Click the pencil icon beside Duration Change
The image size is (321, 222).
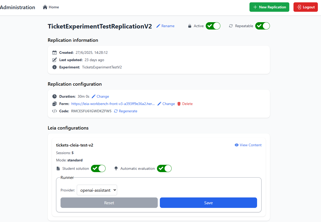tap(94, 96)
